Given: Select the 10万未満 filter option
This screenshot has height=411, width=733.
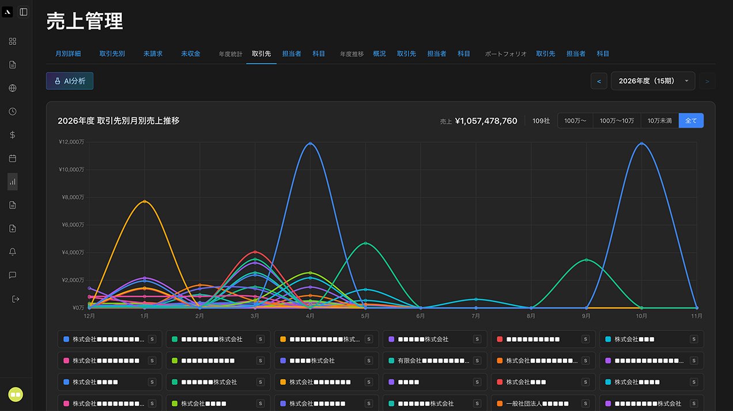Looking at the screenshot, I should click(x=659, y=121).
